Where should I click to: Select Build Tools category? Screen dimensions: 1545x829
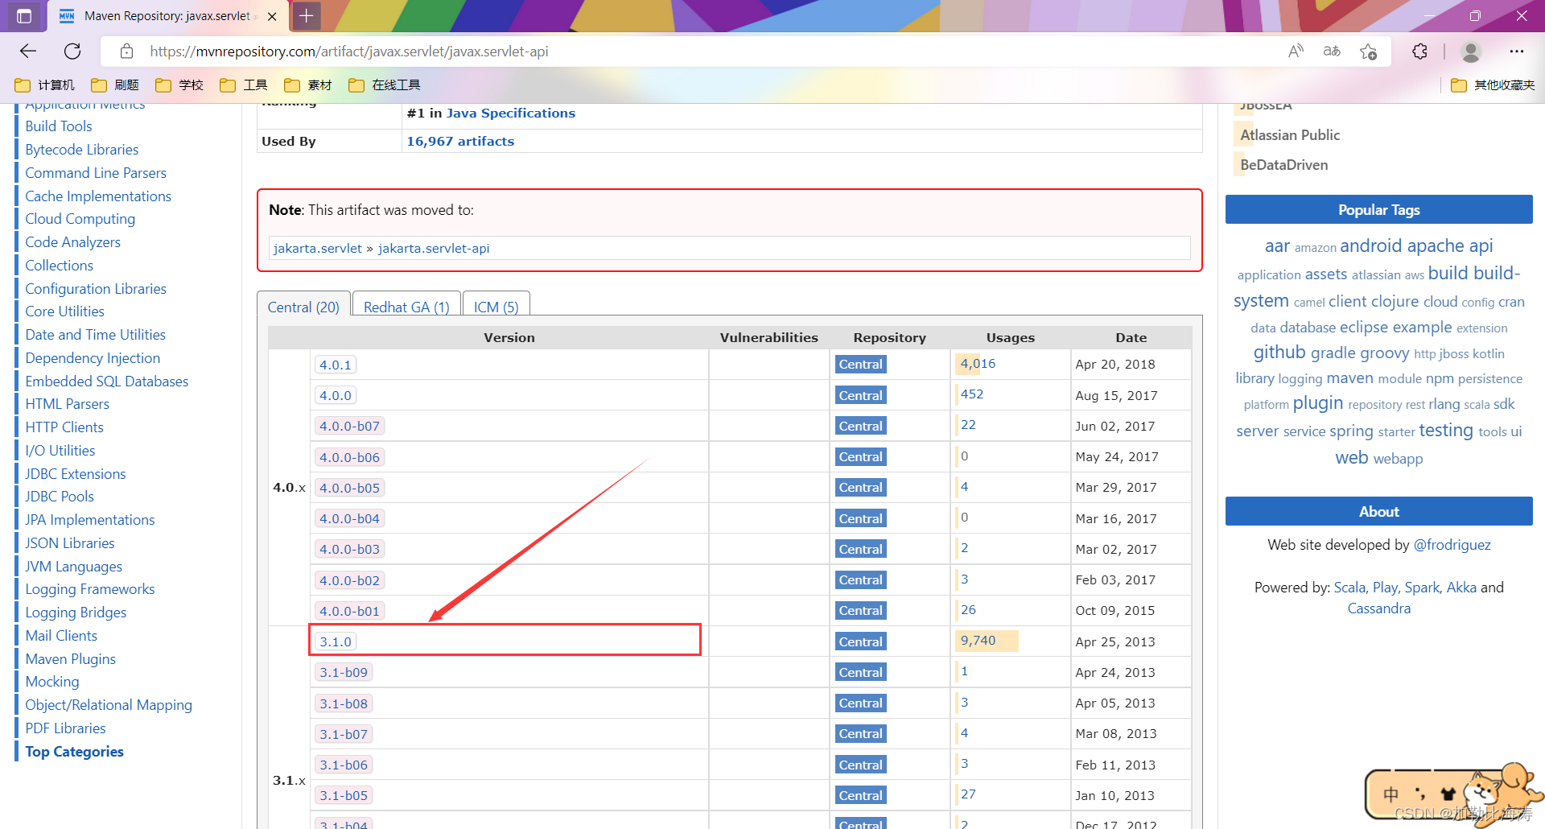point(59,126)
